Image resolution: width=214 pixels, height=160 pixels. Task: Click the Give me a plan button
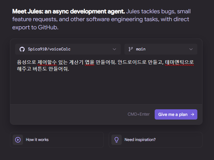tap(176, 114)
